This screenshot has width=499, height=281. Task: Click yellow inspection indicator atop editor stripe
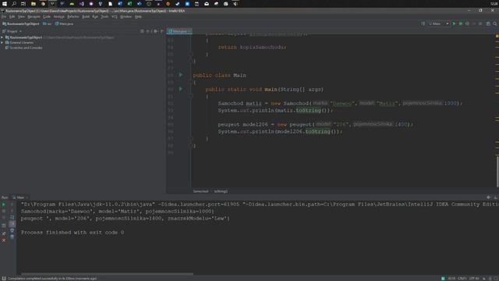(x=497, y=37)
